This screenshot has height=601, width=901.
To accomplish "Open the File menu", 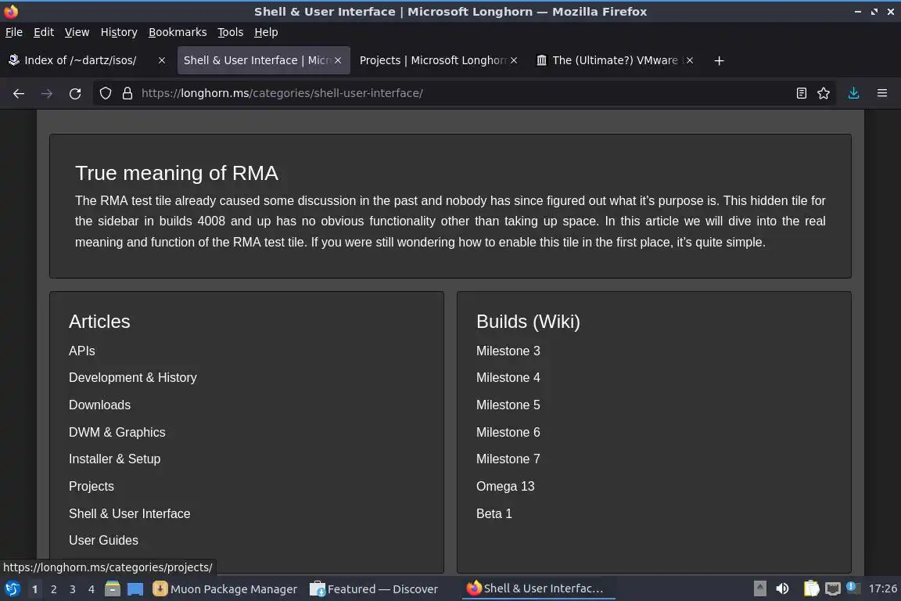I will [14, 32].
